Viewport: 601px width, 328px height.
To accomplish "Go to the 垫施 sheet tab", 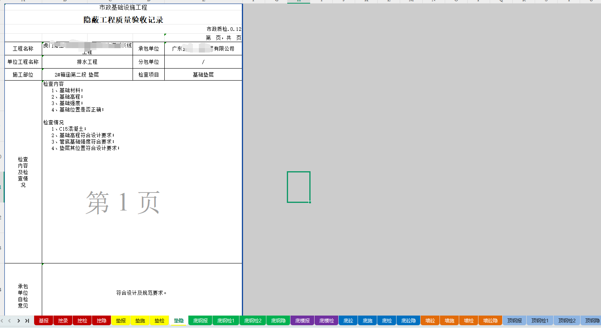I will pyautogui.click(x=140, y=321).
